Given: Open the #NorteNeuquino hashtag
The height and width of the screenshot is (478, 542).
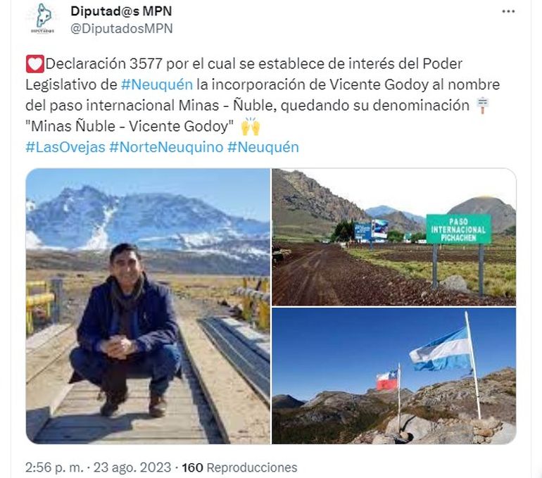Looking at the screenshot, I should (166, 147).
